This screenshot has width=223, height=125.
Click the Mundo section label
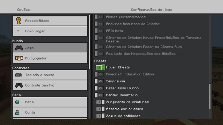[17, 41]
